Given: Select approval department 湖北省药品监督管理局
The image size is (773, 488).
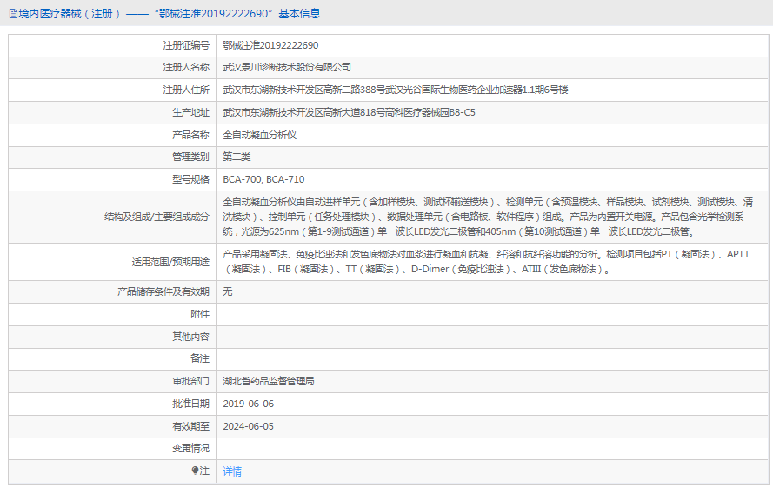Looking at the screenshot, I should (x=269, y=381).
